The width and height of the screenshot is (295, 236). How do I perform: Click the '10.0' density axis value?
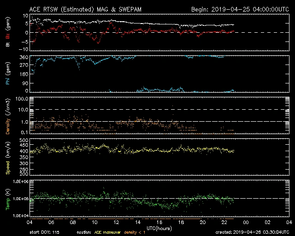click(x=24, y=110)
